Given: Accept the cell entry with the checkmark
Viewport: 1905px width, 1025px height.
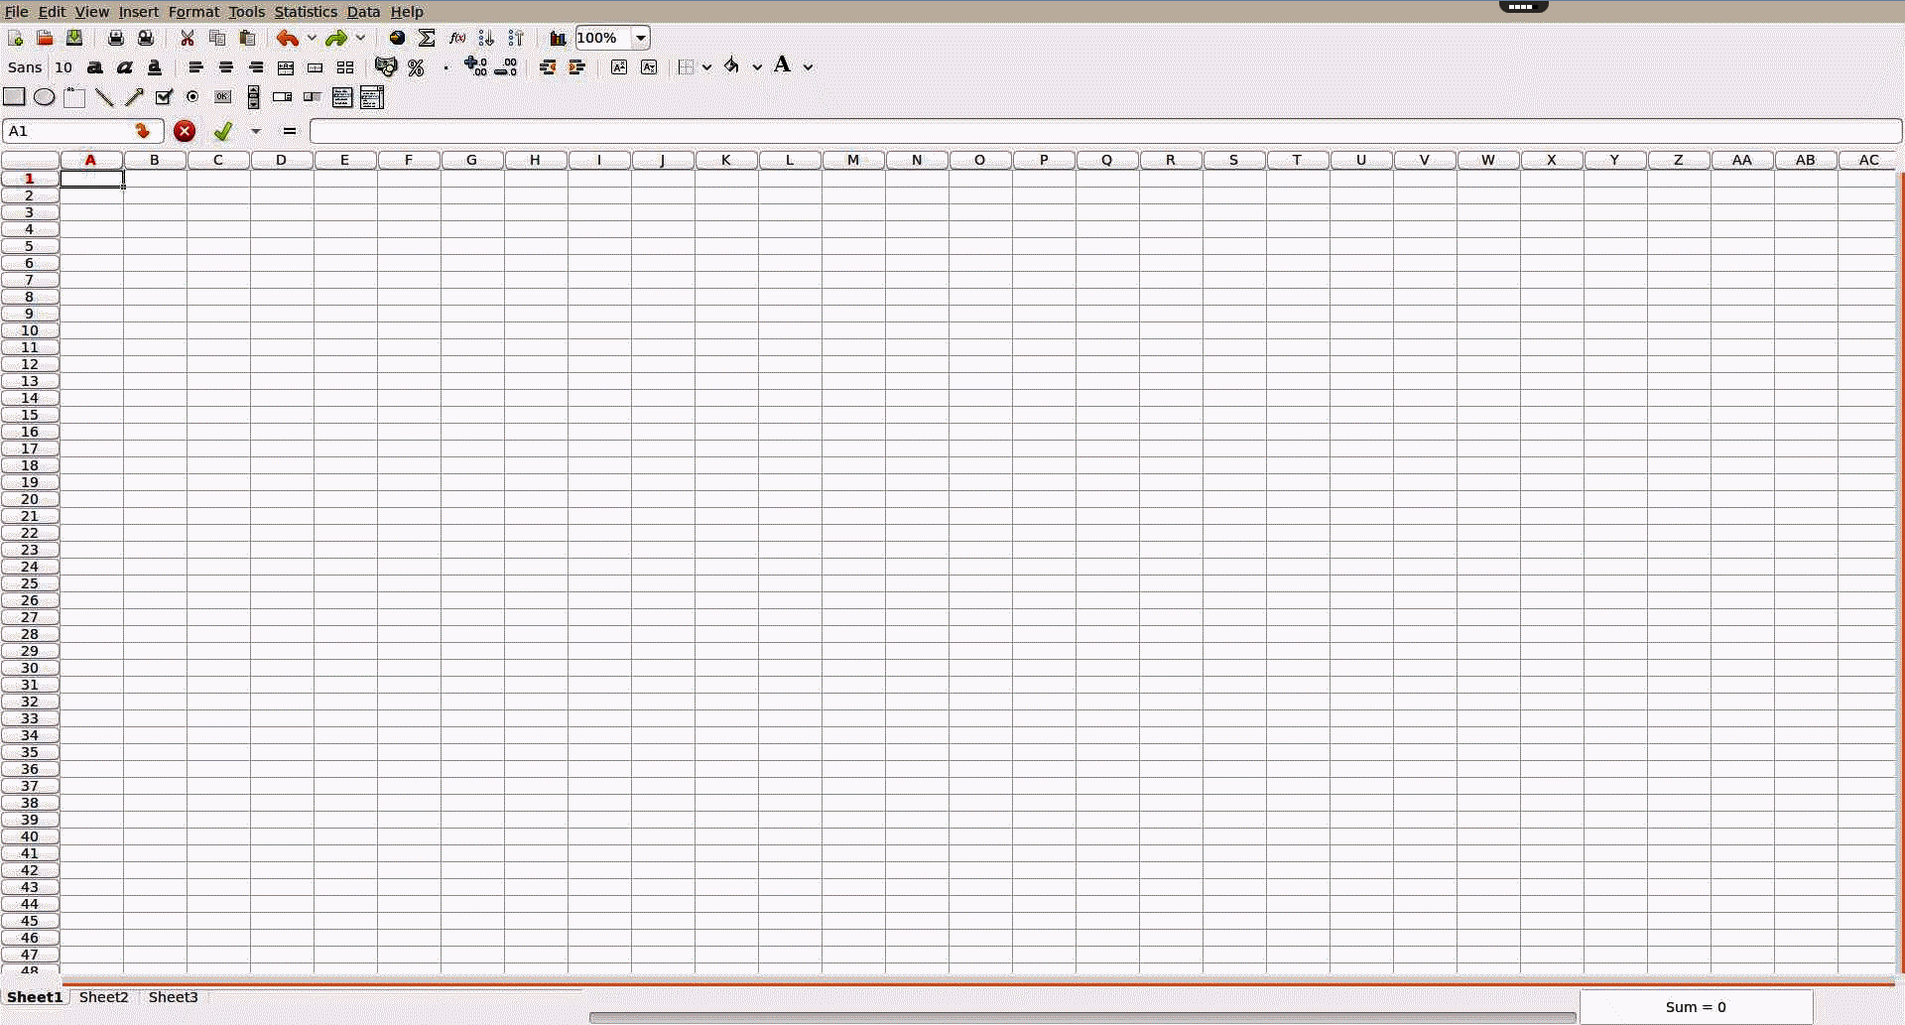Looking at the screenshot, I should (x=222, y=130).
